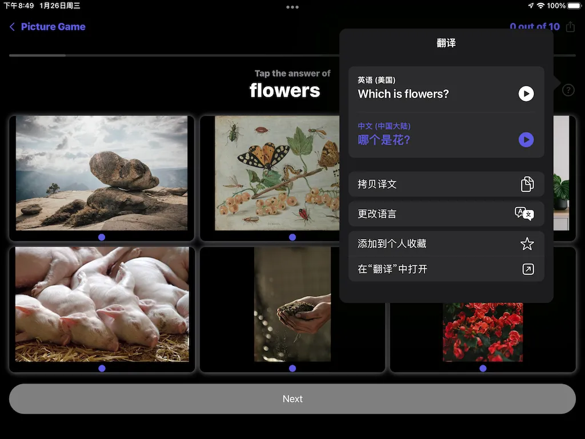Select the dot under the balancing rock photo
This screenshot has width=585, height=439.
point(102,237)
